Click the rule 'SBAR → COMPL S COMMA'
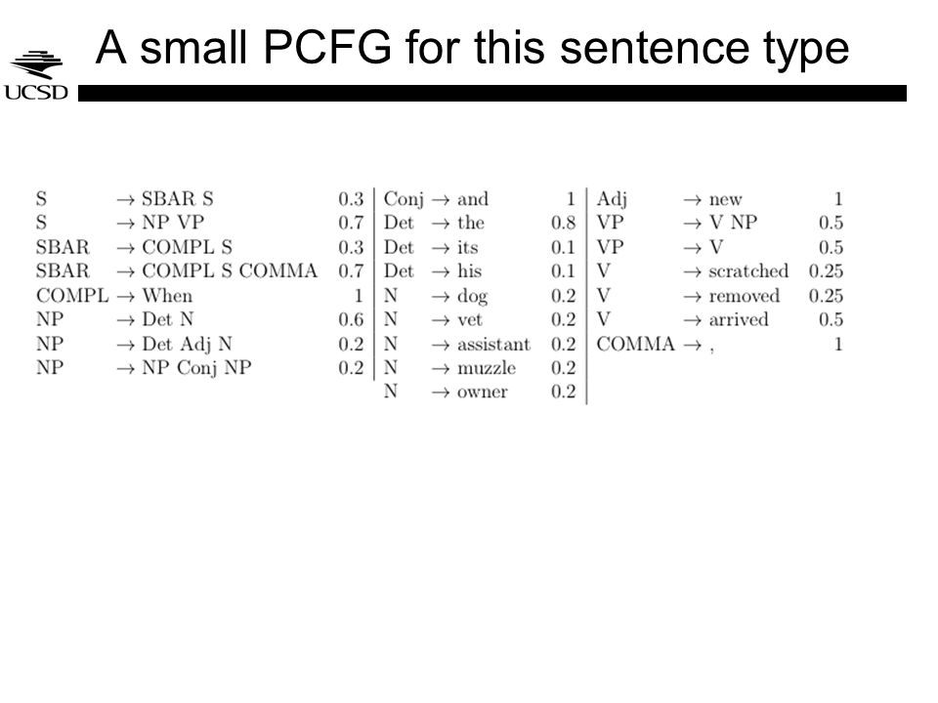This screenshot has width=938, height=703. click(x=199, y=270)
